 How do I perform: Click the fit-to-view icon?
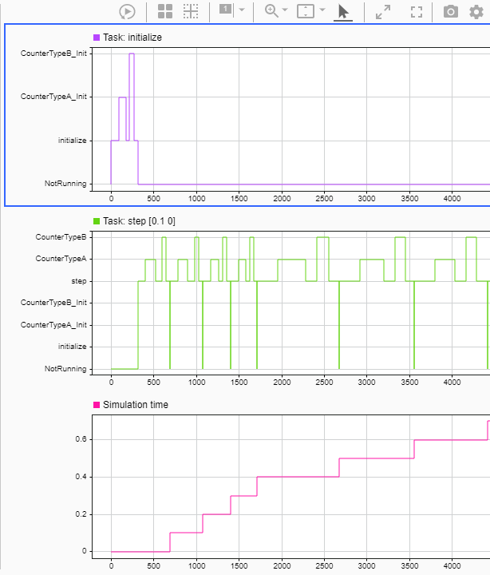tap(306, 11)
